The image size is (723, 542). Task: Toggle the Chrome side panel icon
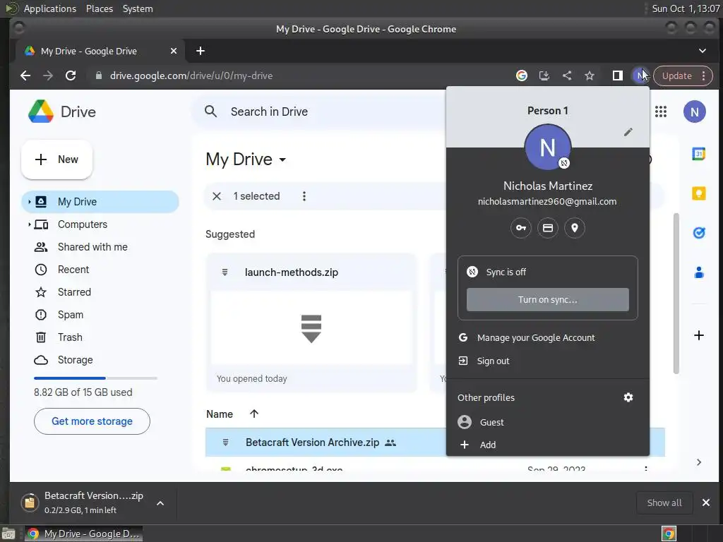[x=617, y=76]
